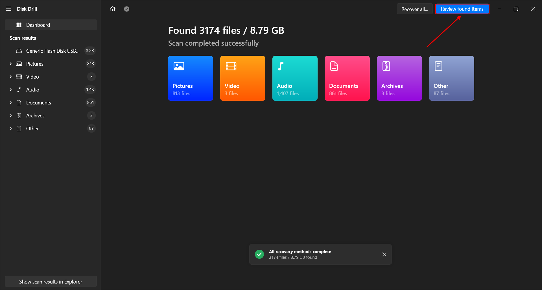Click the 1.4K count badge for Audio
Viewport: 542px width, 290px height.
pos(90,90)
